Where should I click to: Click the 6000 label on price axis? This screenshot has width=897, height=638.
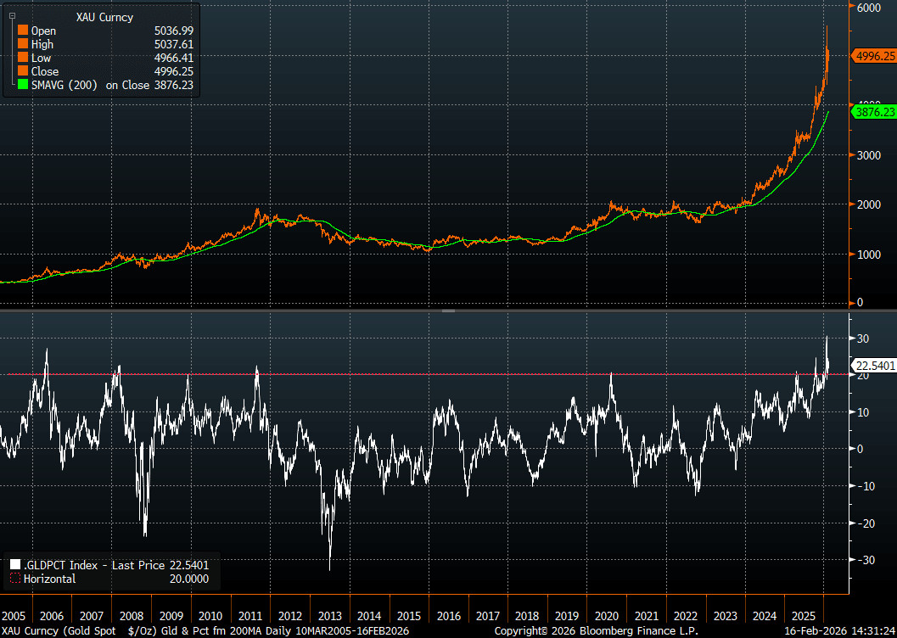(x=868, y=8)
